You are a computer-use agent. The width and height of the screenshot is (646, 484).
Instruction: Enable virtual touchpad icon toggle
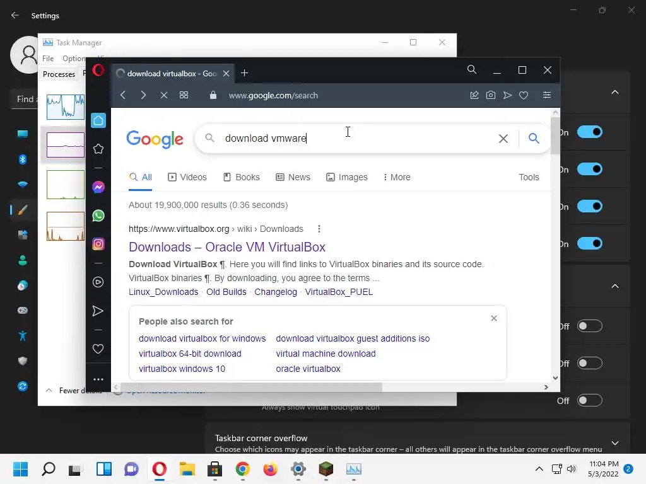pos(590,400)
